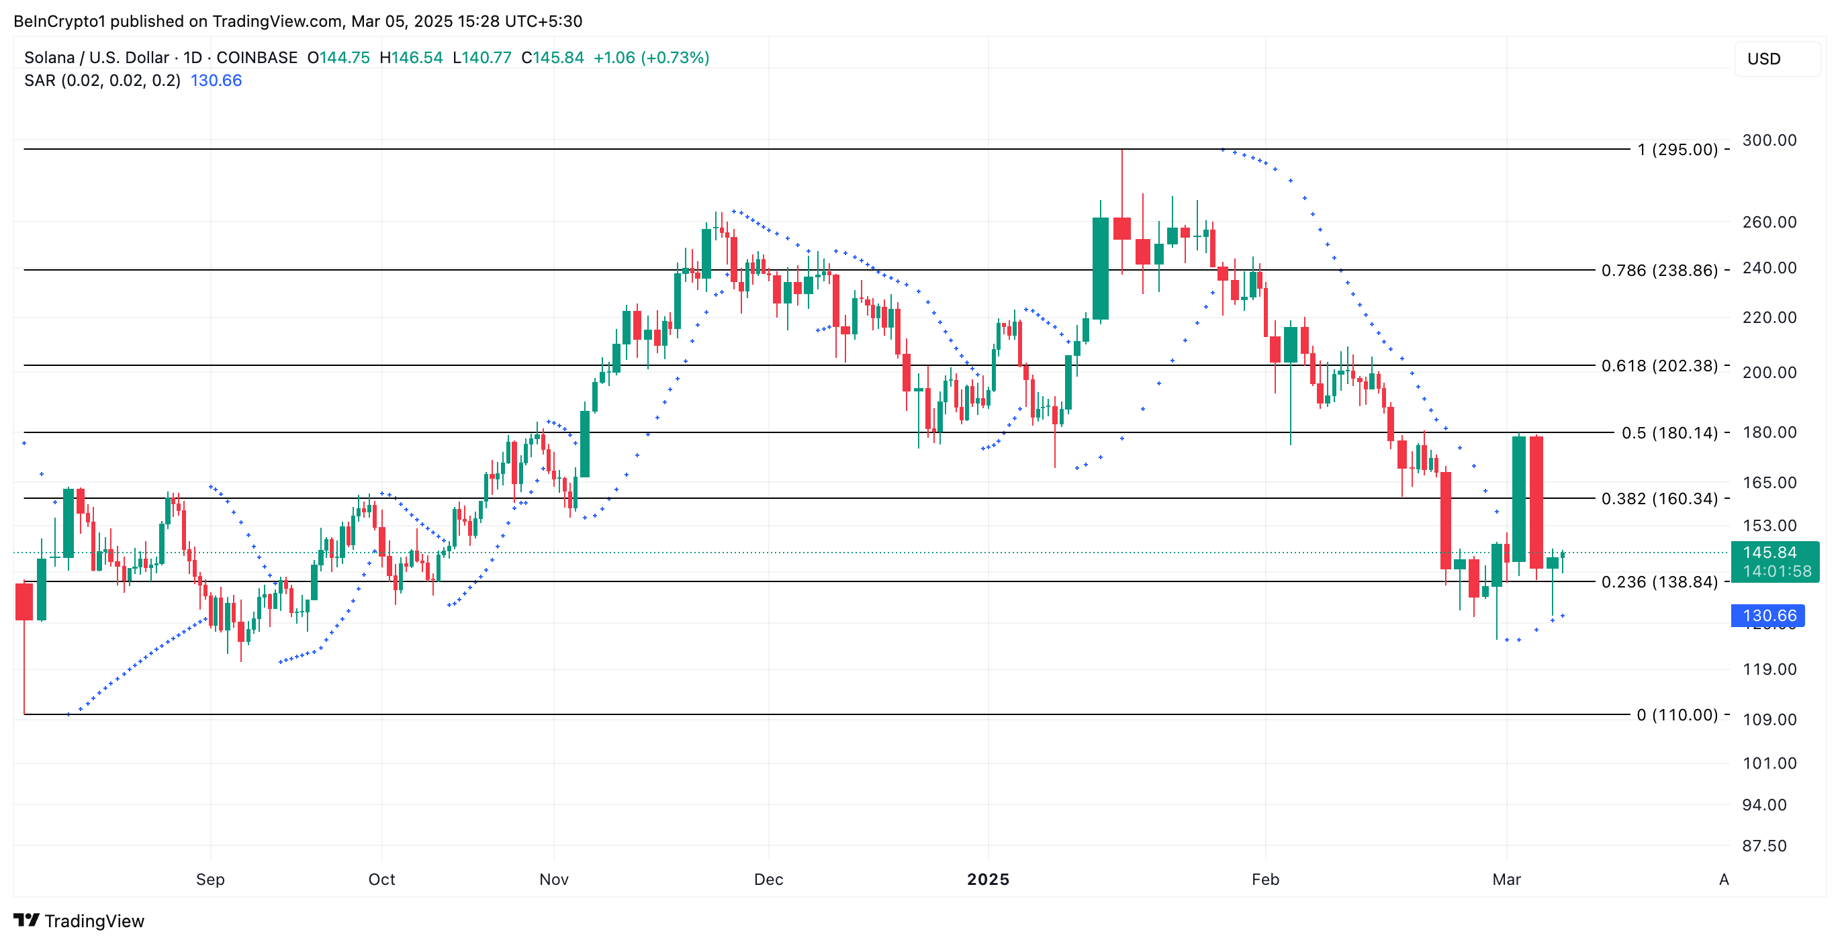Click the 300.00 price scale label
The width and height of the screenshot is (1840, 944).
pyautogui.click(x=1769, y=140)
